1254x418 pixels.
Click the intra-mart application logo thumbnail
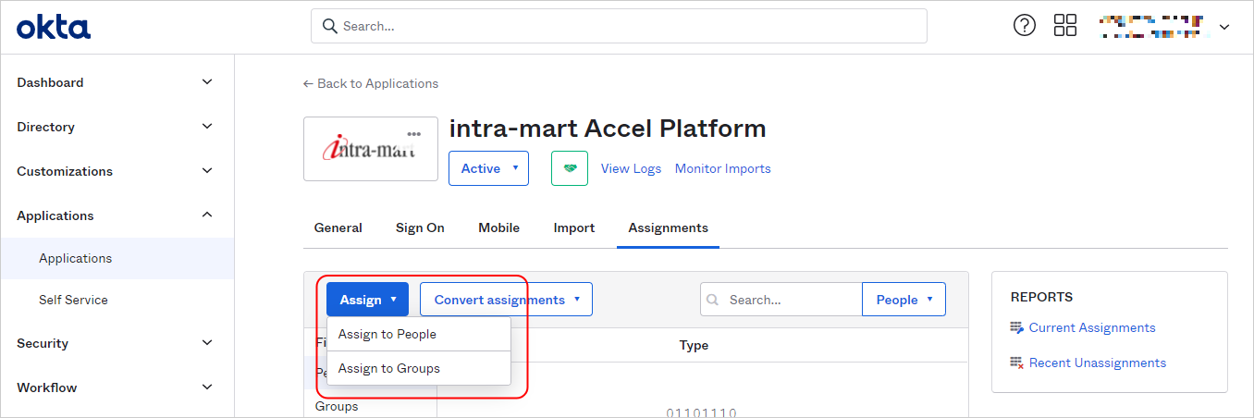click(370, 150)
